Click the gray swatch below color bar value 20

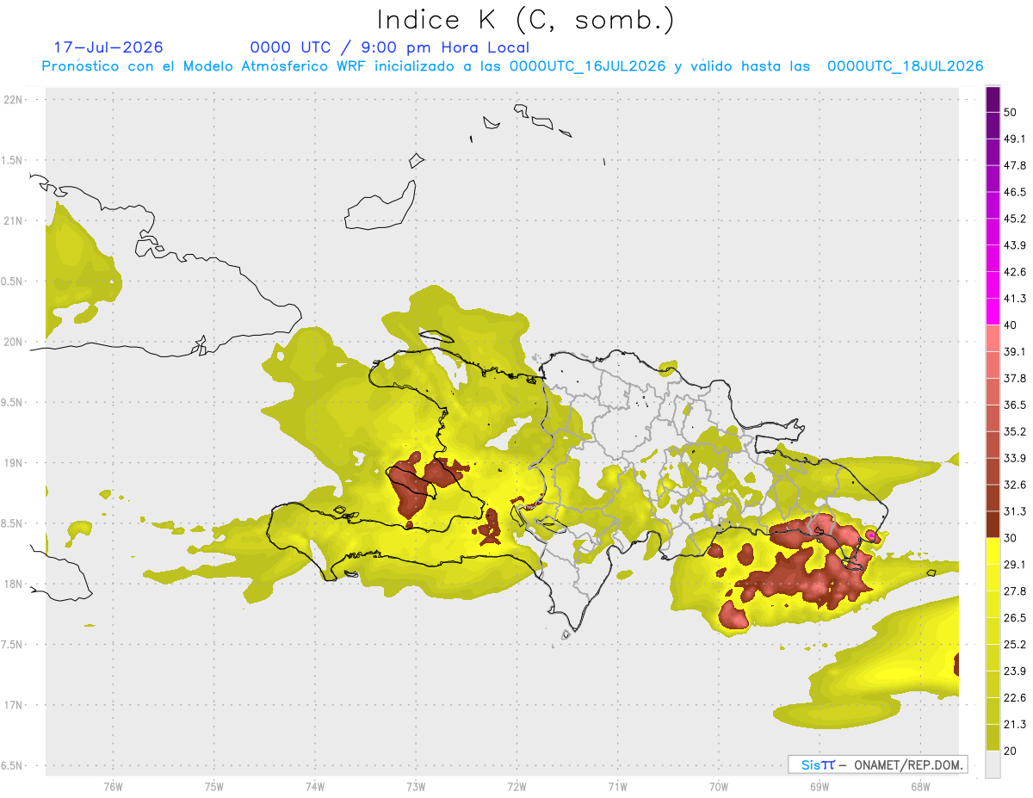(x=993, y=764)
